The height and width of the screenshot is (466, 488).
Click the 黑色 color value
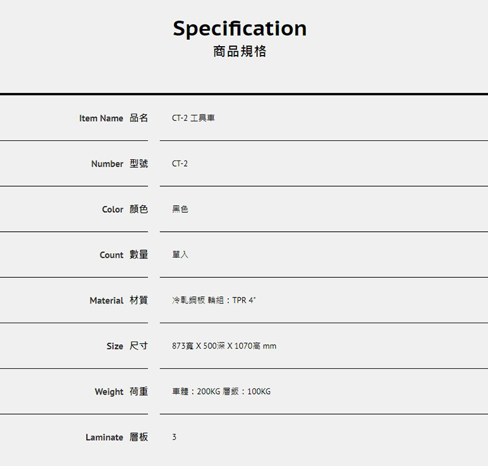click(180, 209)
